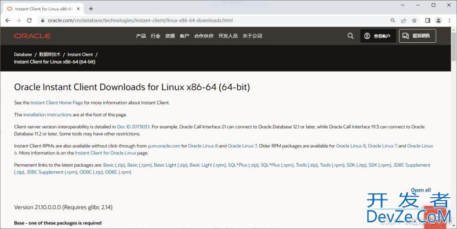Download SQL*Plus (.zip) link

pyautogui.click(x=243, y=165)
